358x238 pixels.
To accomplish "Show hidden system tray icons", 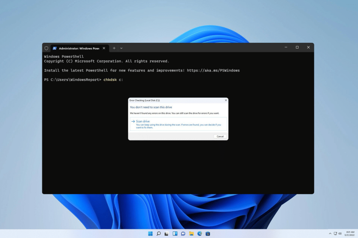I will (330, 234).
